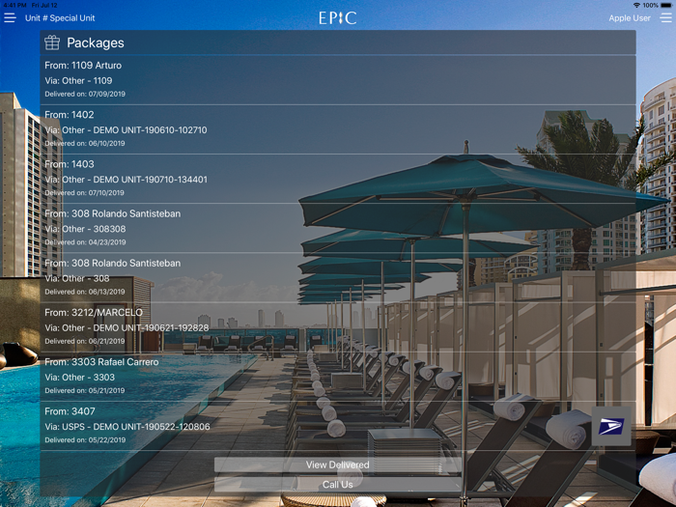Tap Delivered on: 05/21/2019
676x507 pixels.
tap(85, 390)
